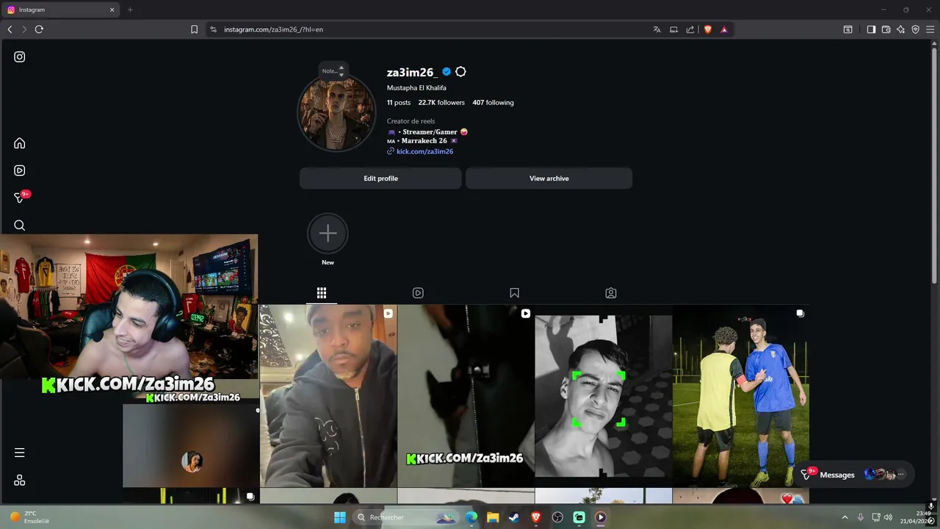The height and width of the screenshot is (529, 940).
Task: Click the Note bubble above profile picture
Action: (x=332, y=71)
